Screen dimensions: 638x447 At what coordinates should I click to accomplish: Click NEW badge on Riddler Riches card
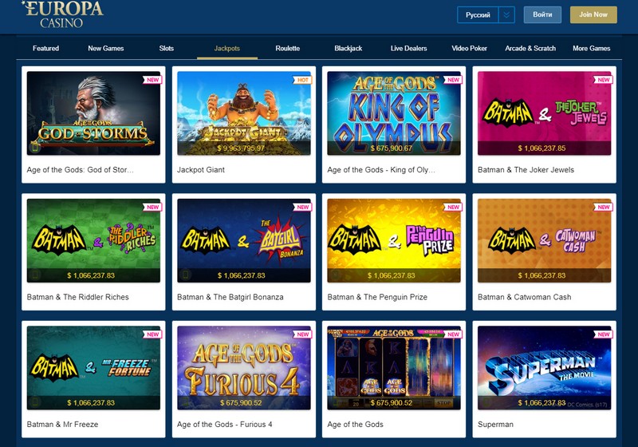[x=152, y=208]
